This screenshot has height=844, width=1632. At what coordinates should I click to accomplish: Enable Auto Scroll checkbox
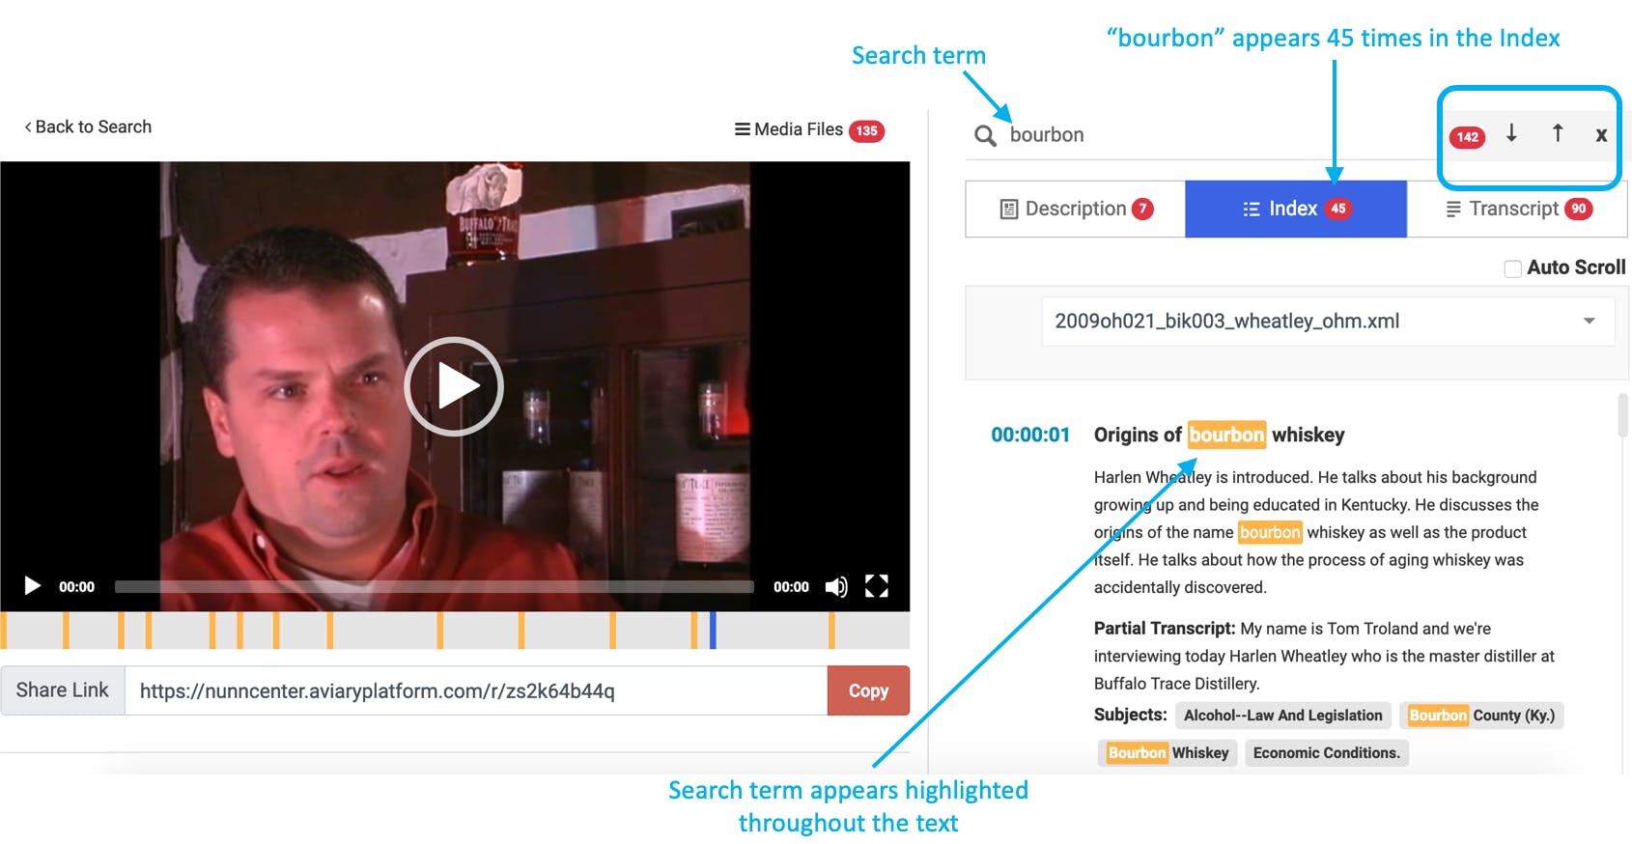click(1513, 268)
